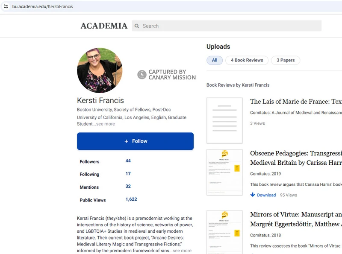Click the Mentions label

[x=89, y=187]
